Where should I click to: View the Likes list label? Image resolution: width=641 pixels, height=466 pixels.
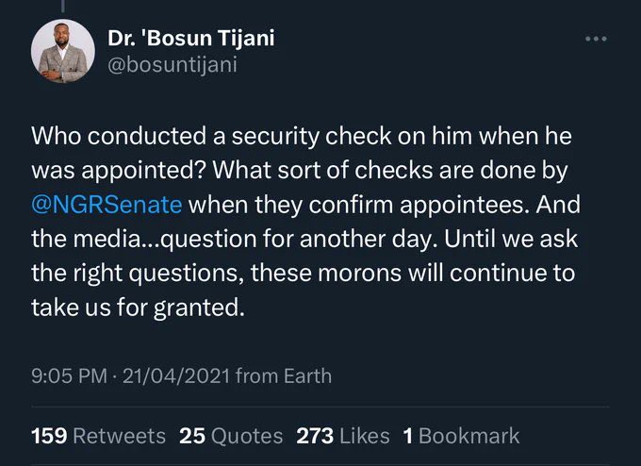(365, 435)
